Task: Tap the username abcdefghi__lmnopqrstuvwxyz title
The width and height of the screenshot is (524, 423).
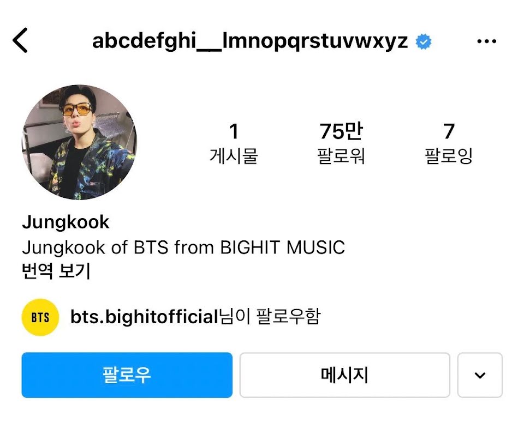Action: click(x=250, y=42)
